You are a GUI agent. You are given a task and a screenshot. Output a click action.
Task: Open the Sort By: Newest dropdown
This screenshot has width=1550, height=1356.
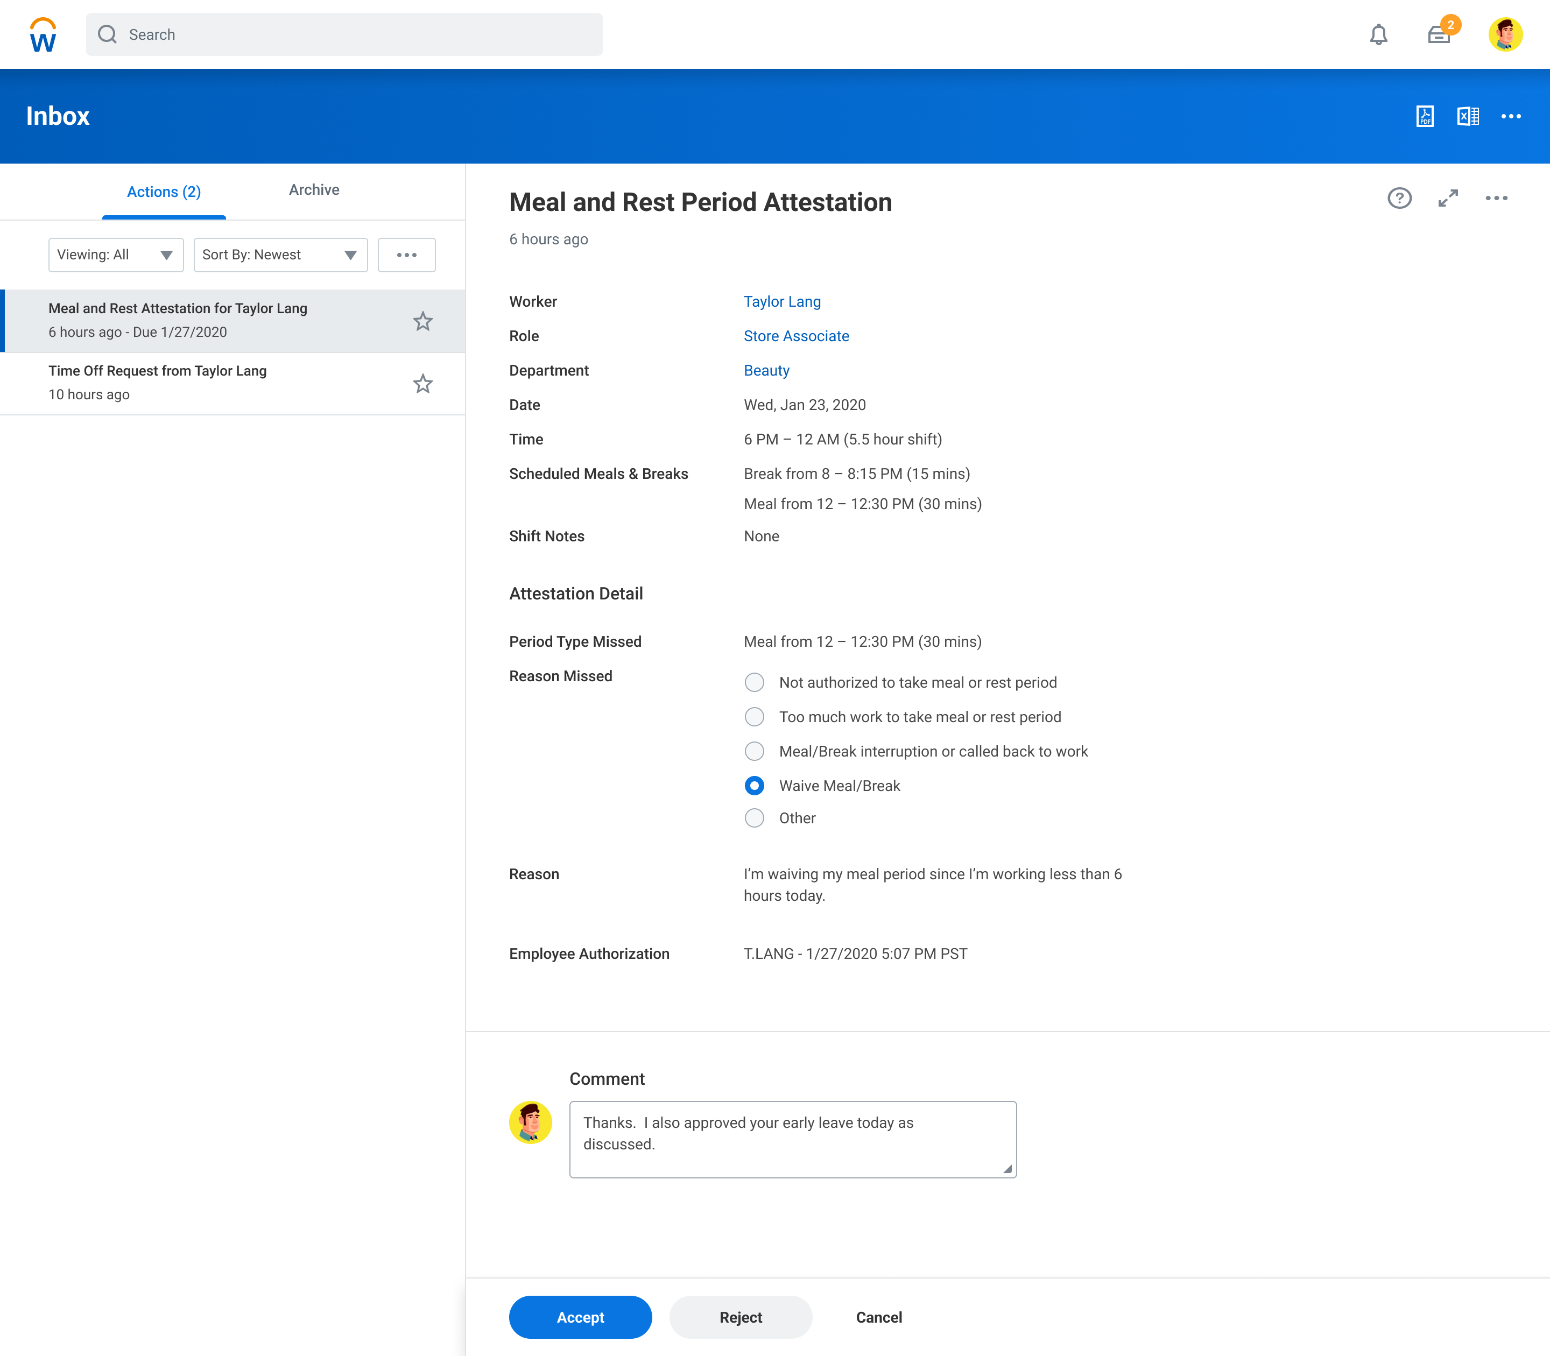(280, 255)
